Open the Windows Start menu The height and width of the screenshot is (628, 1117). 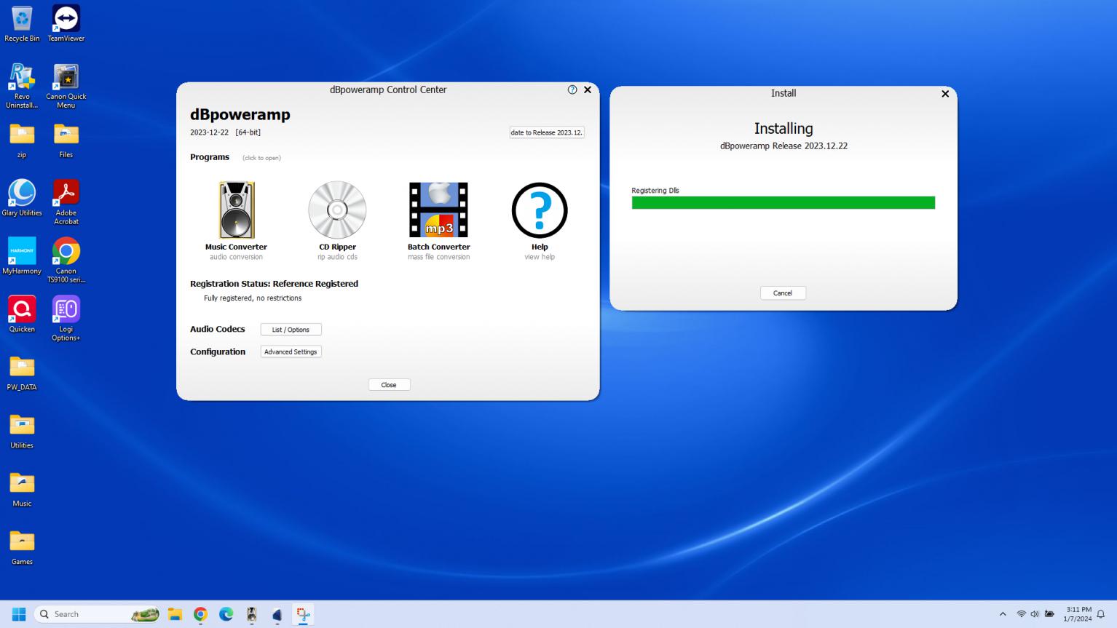coord(19,614)
